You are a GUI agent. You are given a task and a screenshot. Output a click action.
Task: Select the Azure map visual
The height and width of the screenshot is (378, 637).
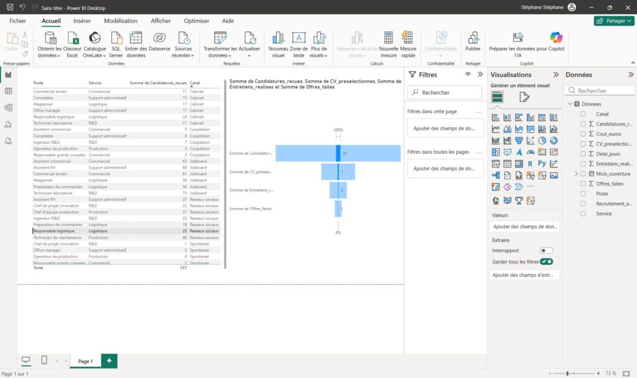[519, 152]
